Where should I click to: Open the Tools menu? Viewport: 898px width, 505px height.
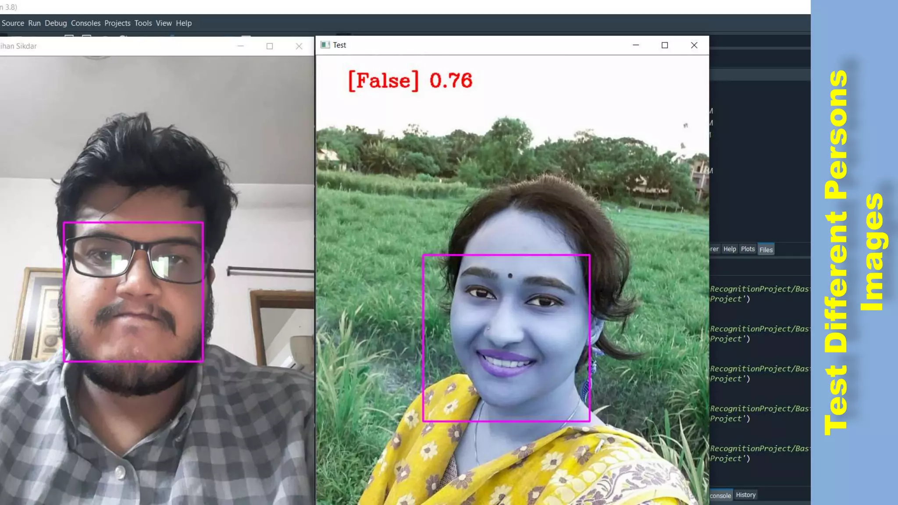click(143, 23)
